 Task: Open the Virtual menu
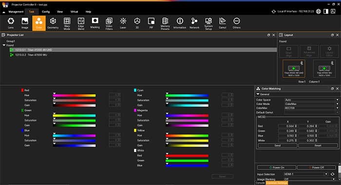[74, 12]
